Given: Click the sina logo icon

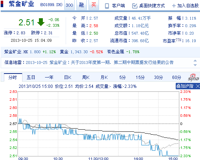Looking at the screenshot, I should [x=193, y=77].
